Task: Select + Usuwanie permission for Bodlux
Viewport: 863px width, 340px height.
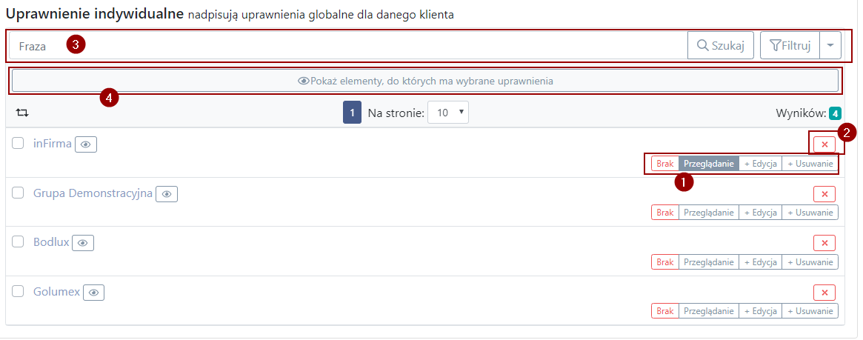Action: tap(810, 262)
